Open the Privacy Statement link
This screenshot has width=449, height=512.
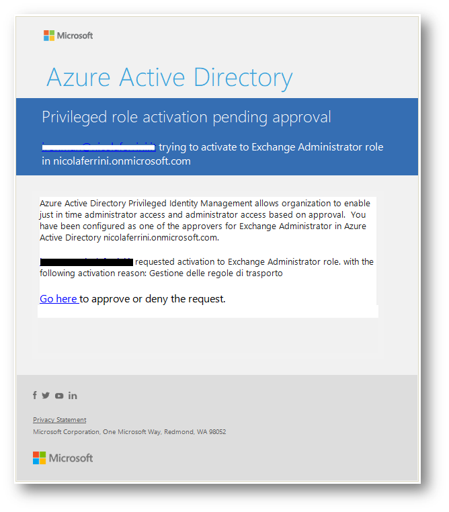(59, 419)
